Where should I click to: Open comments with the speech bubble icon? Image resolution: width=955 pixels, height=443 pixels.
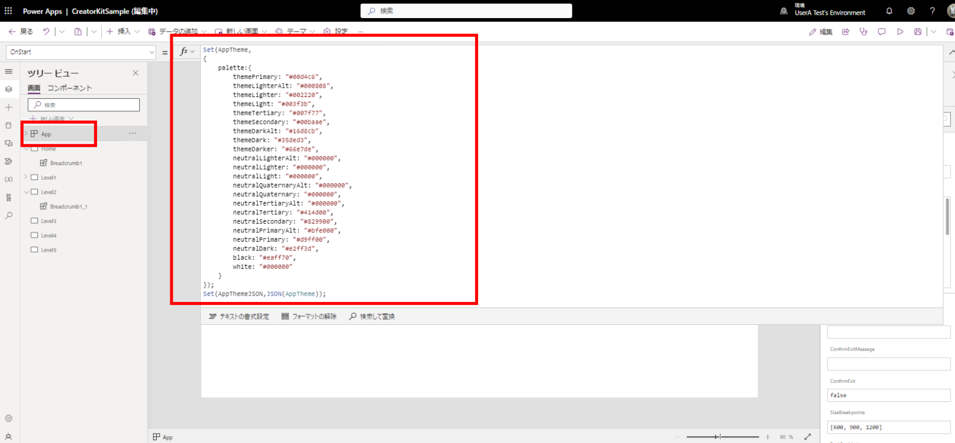[x=882, y=31]
